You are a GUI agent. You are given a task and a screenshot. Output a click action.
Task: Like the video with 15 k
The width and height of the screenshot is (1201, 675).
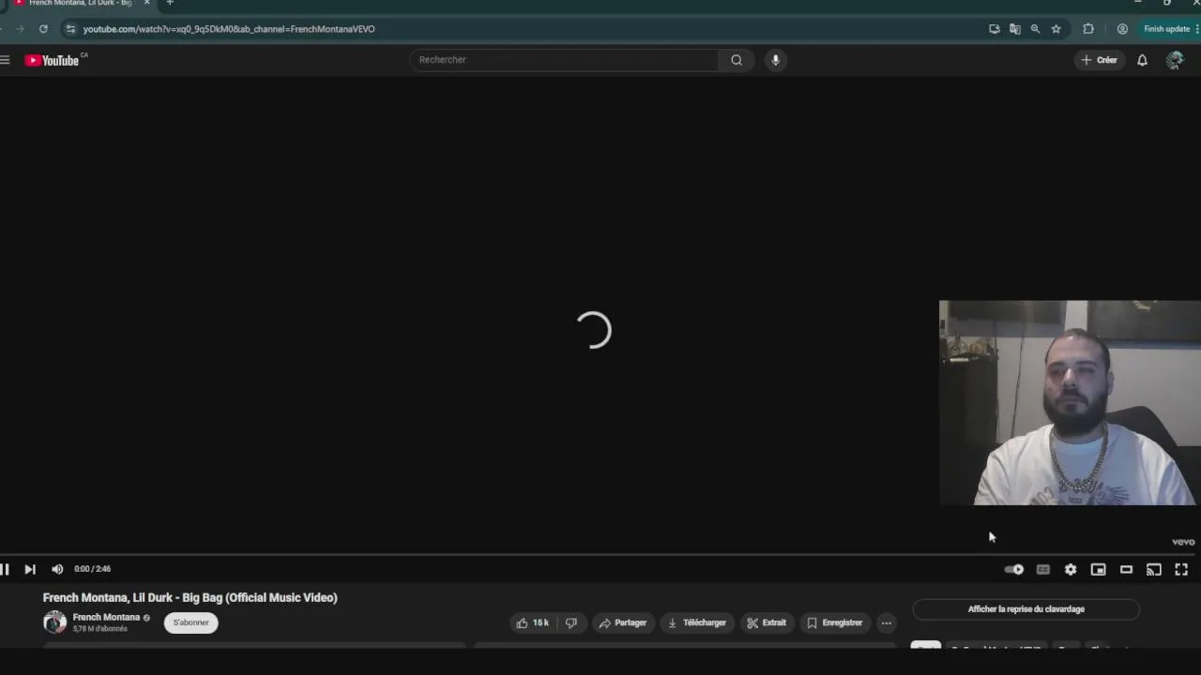pyautogui.click(x=532, y=622)
